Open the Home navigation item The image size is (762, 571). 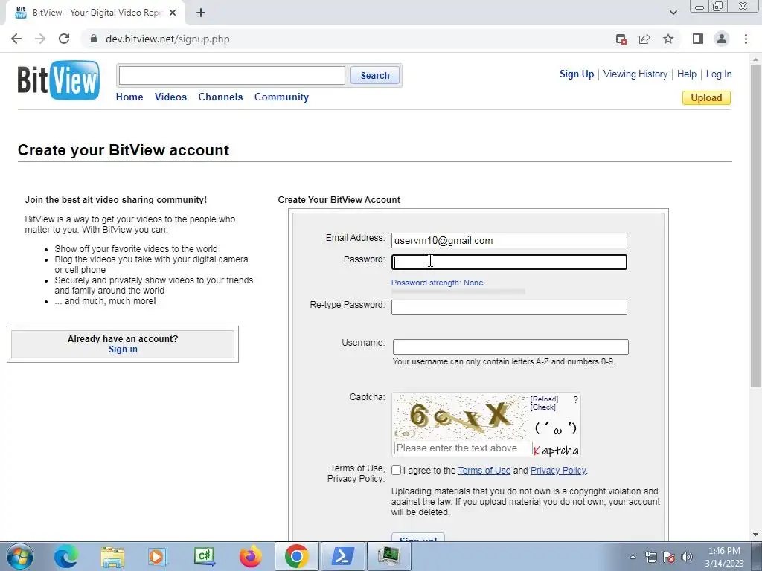129,97
